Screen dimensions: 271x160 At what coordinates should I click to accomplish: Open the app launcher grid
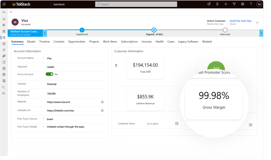point(4,4)
